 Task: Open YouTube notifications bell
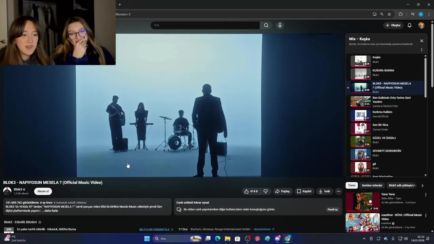tap(410, 25)
